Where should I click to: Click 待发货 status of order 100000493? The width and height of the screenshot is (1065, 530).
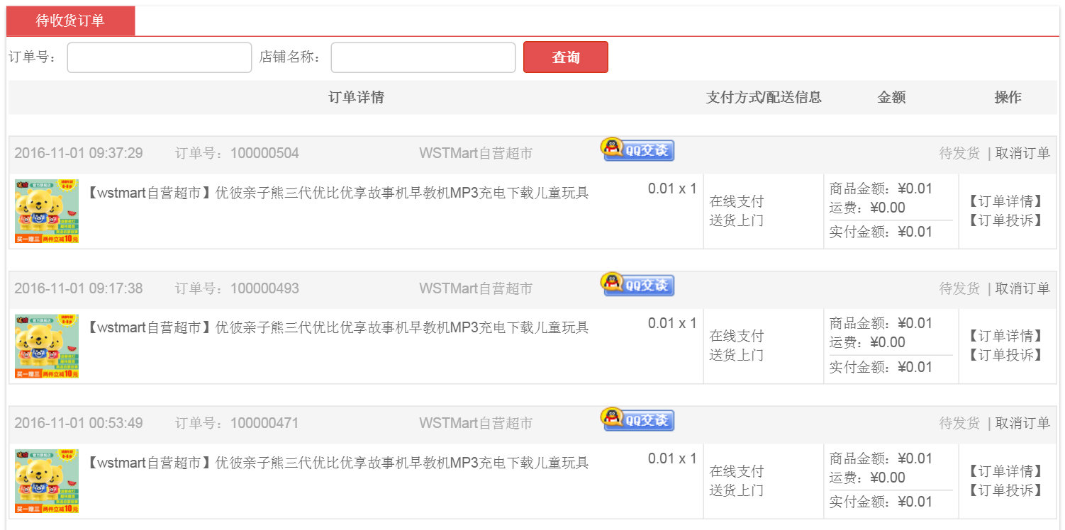click(x=959, y=288)
